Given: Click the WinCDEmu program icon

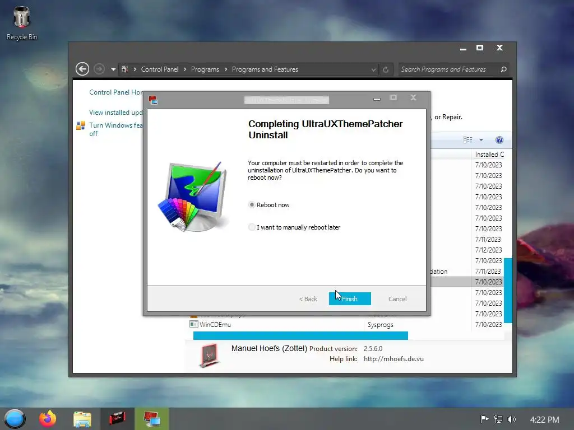Looking at the screenshot, I should (193, 324).
